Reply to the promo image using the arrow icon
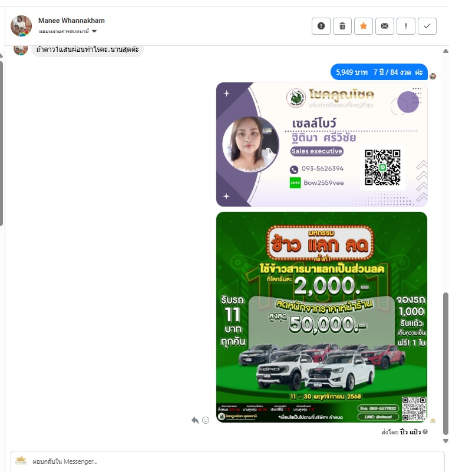 click(x=195, y=420)
